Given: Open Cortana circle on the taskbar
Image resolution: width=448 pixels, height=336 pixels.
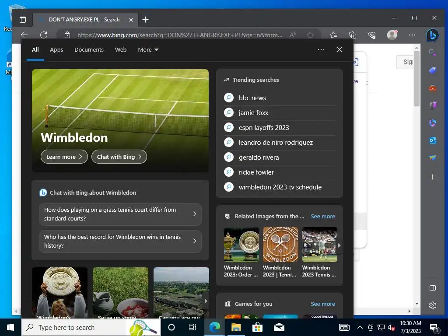Looking at the screenshot, I should (x=171, y=327).
